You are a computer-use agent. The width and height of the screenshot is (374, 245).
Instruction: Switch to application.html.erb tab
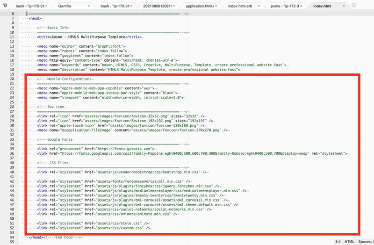[x=200, y=6]
